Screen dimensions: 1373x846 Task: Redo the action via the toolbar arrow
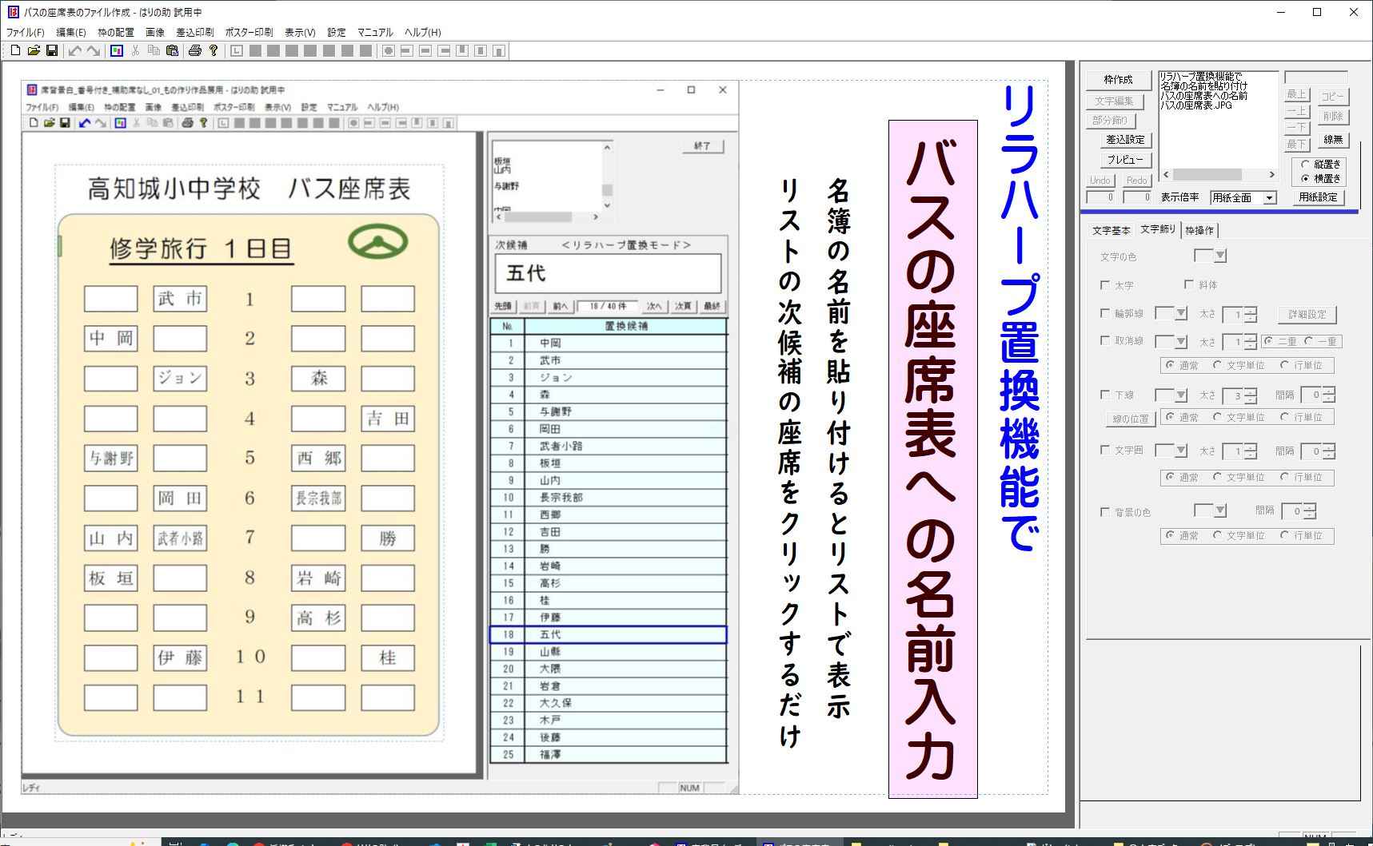(x=94, y=51)
